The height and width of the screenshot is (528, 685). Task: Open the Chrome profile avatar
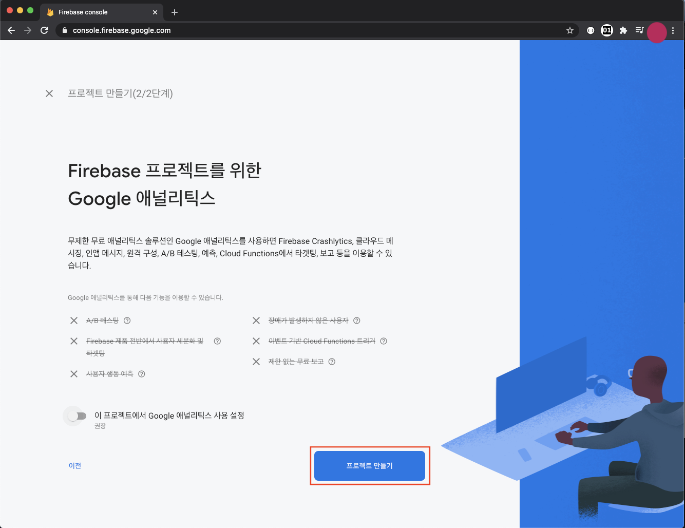657,32
